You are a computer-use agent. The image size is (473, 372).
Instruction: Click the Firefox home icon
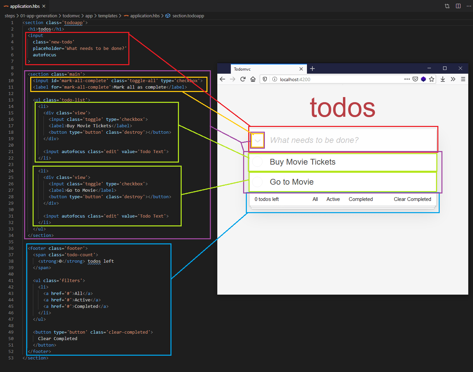click(x=253, y=79)
